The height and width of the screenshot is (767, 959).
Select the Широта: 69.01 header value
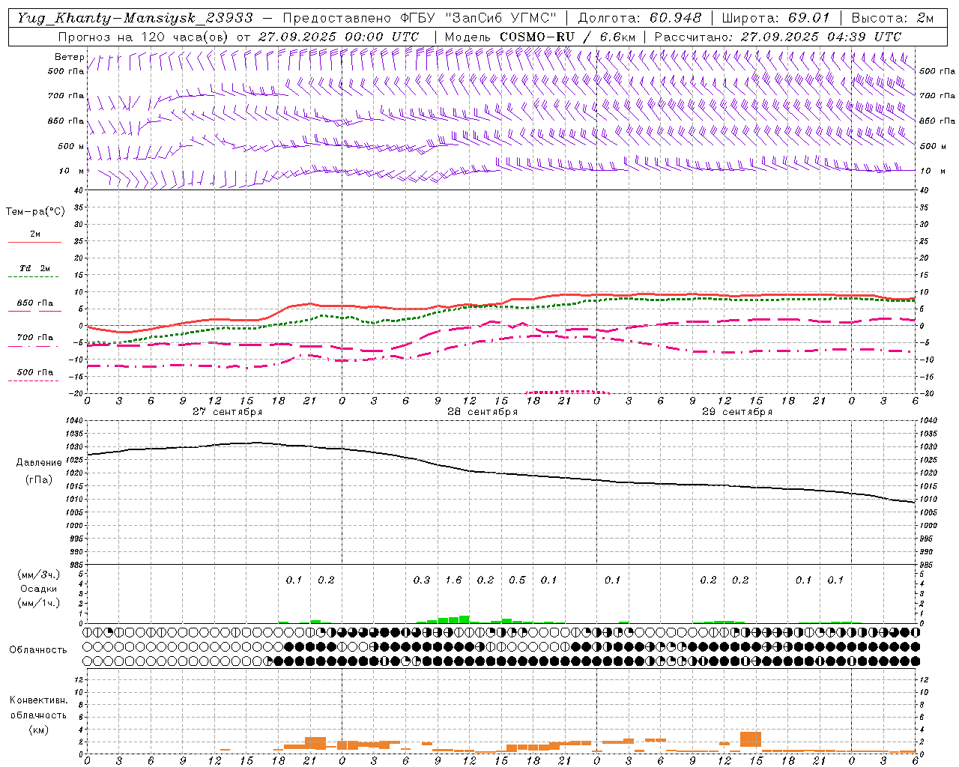pos(776,18)
